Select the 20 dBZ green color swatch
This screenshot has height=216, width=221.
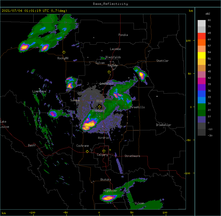click(202, 107)
